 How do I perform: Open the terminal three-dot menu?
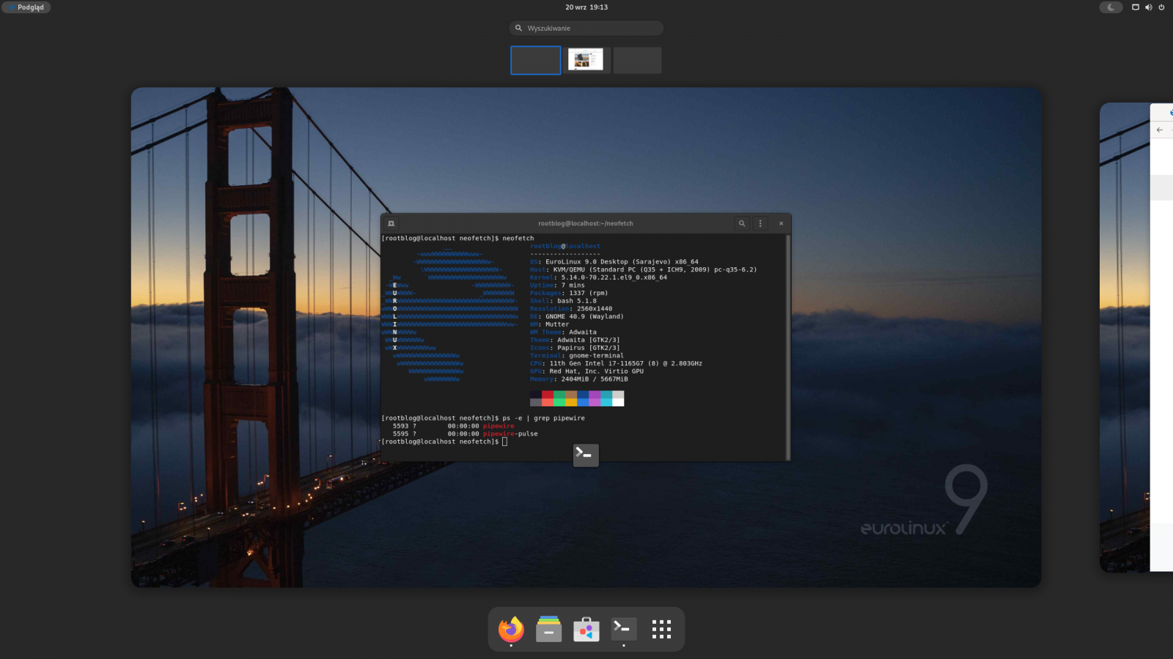pyautogui.click(x=760, y=223)
